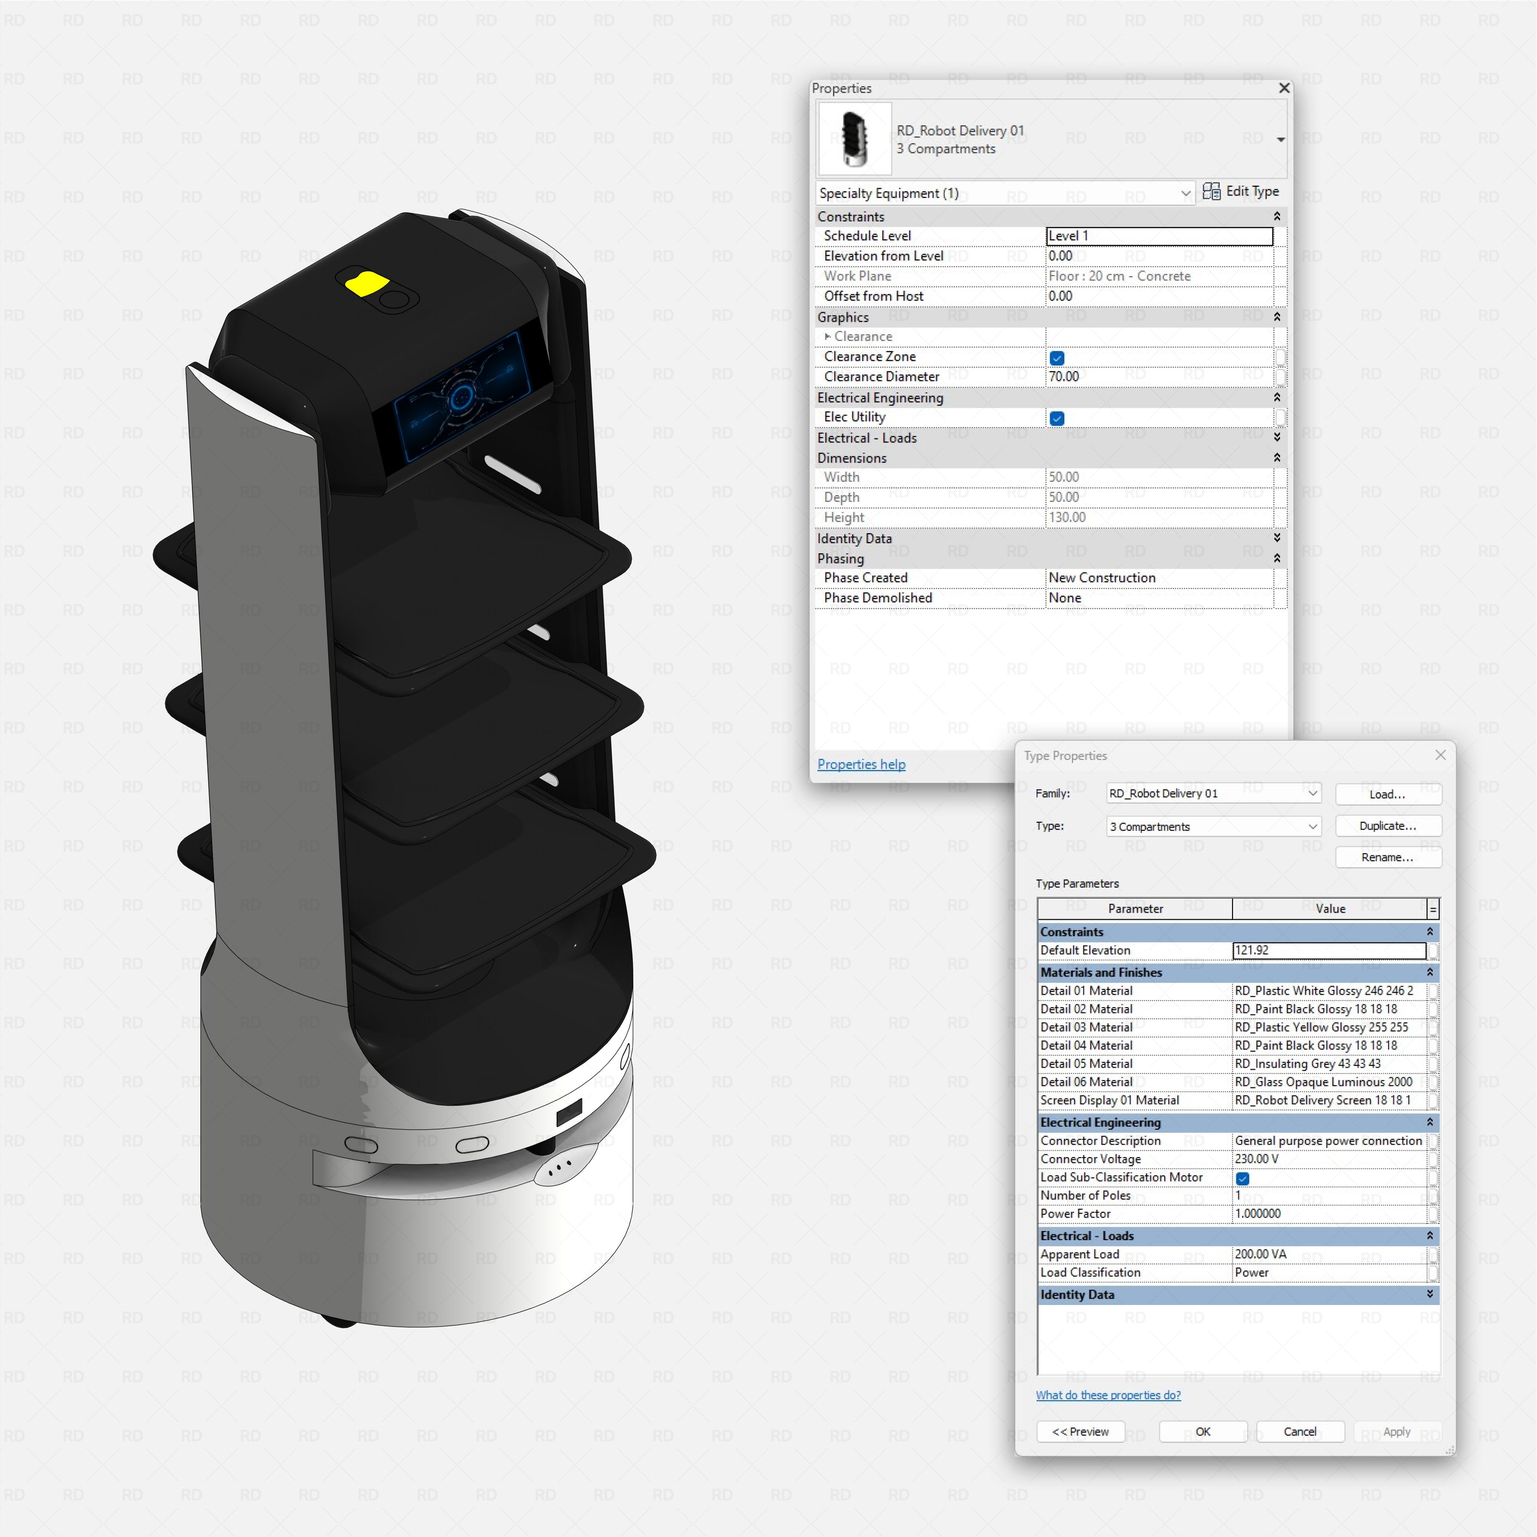Collapse Constraints group in Type Properties
This screenshot has height=1537, width=1537.
[x=1429, y=932]
